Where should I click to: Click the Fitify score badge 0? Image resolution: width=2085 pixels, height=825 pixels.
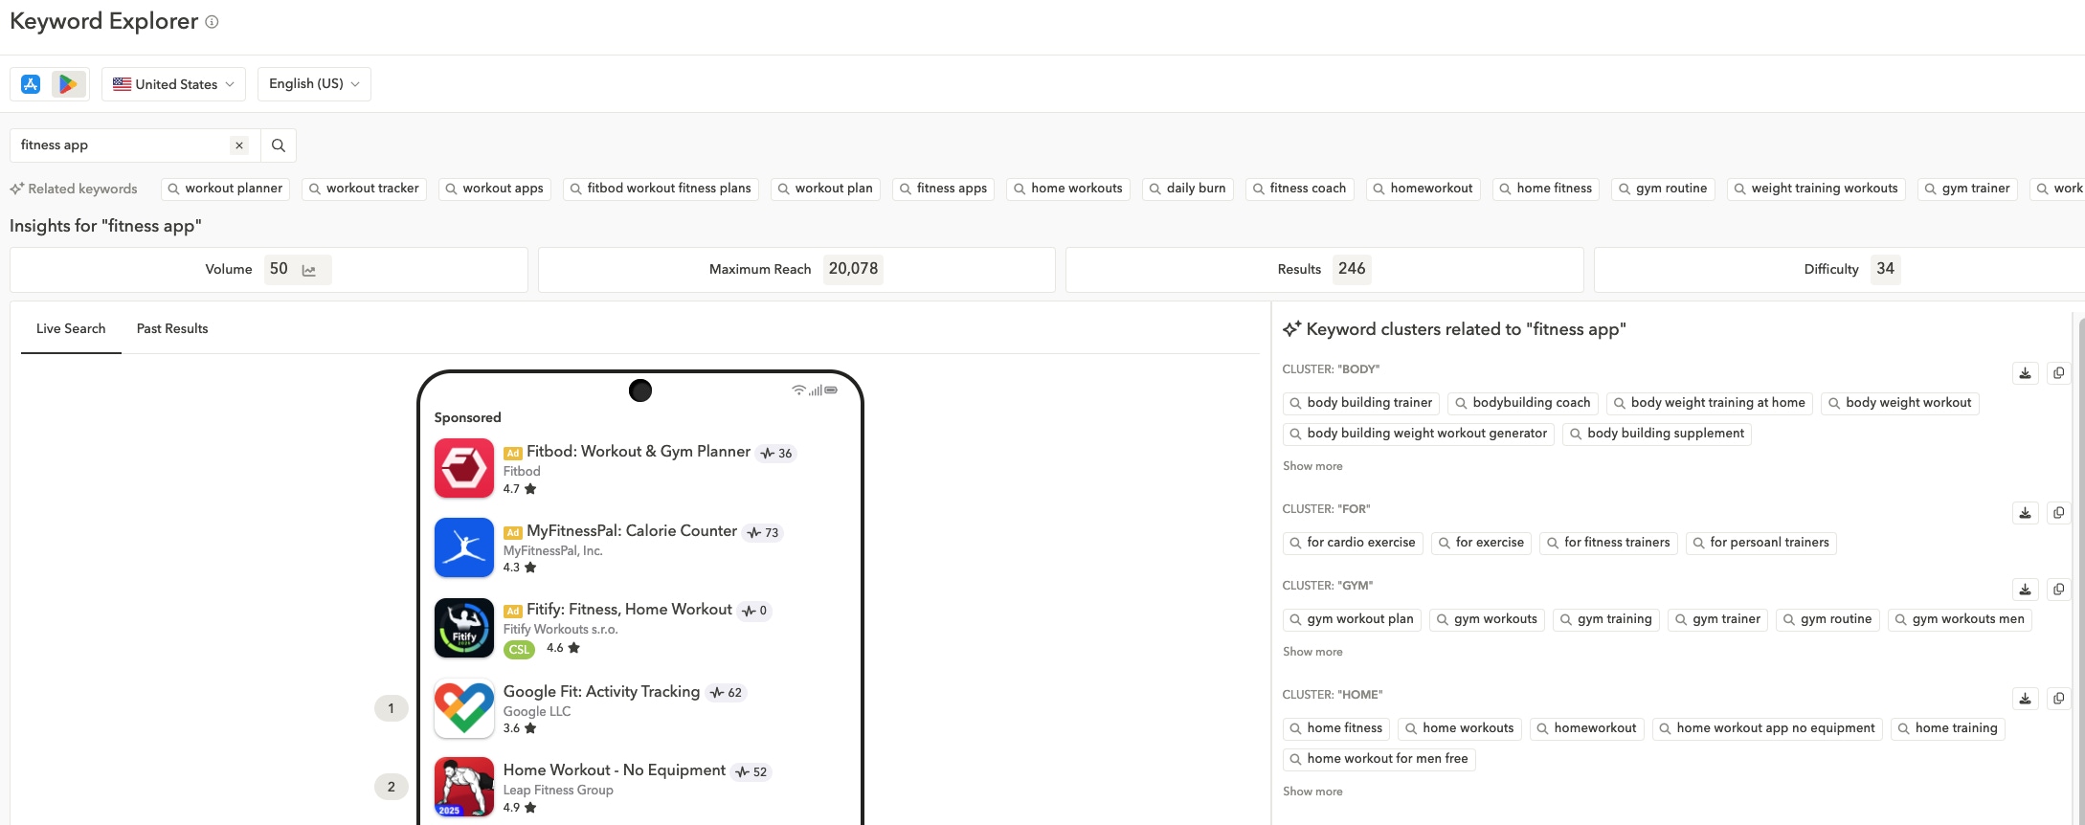click(754, 611)
